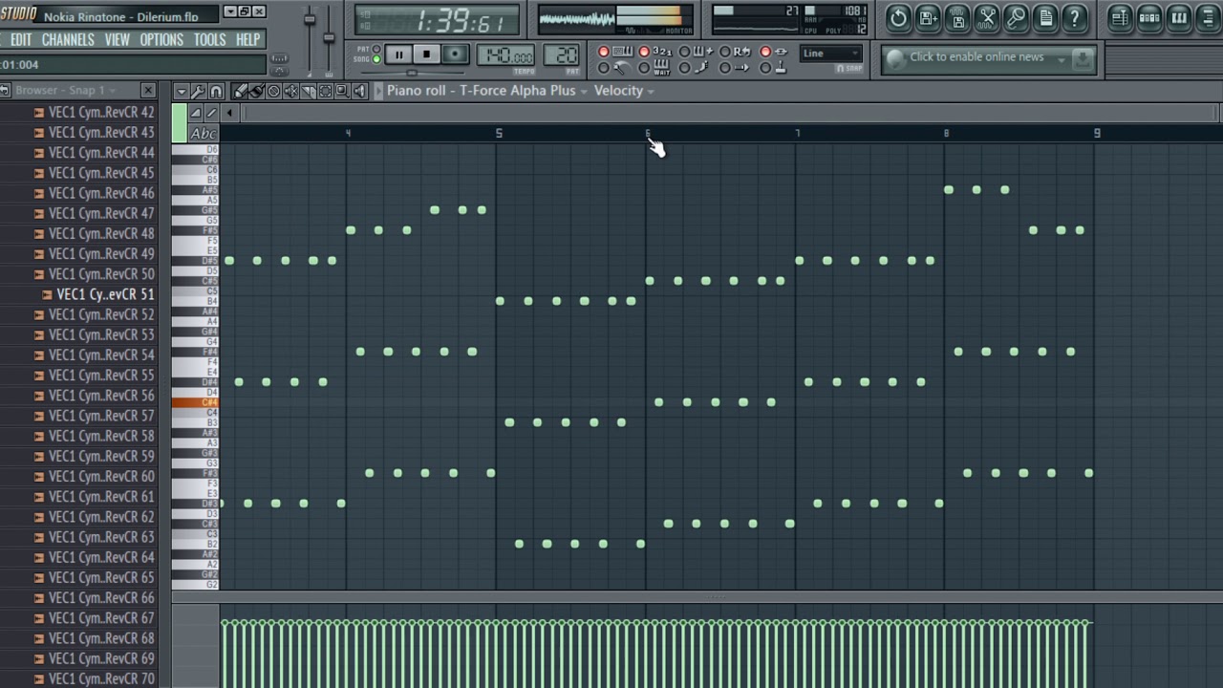
Task: Open the EDIT menu
Action: point(21,40)
